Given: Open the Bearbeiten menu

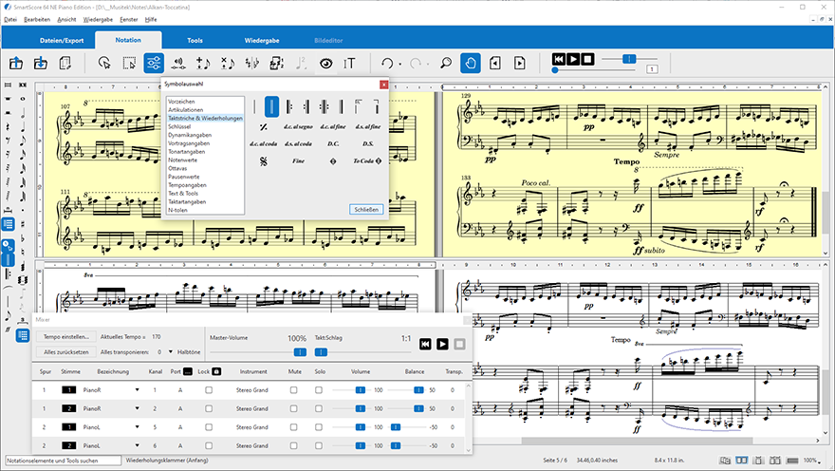Looking at the screenshot, I should 37,19.
